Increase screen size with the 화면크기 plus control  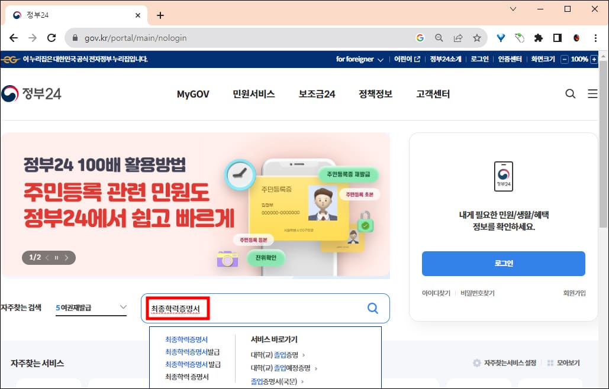click(595, 59)
